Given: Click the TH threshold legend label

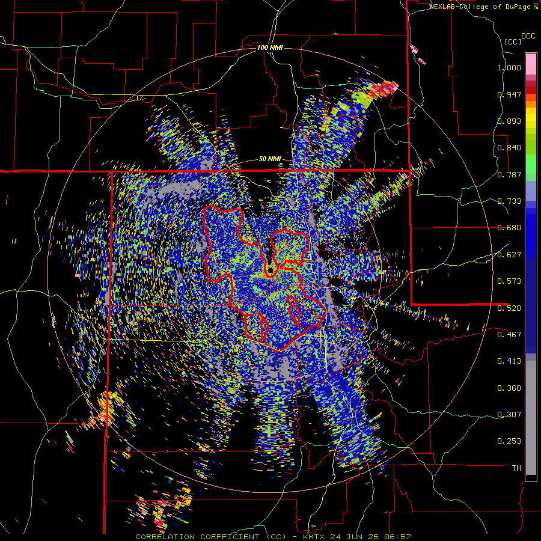Looking at the screenshot, I should (x=516, y=468).
